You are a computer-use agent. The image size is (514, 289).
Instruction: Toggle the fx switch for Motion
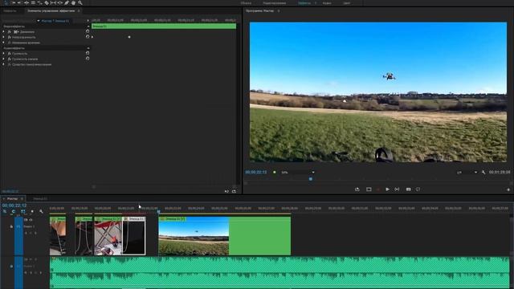tap(10, 32)
